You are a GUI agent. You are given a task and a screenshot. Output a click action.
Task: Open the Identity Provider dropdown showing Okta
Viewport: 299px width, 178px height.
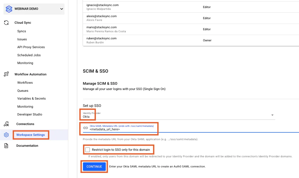tap(179, 115)
